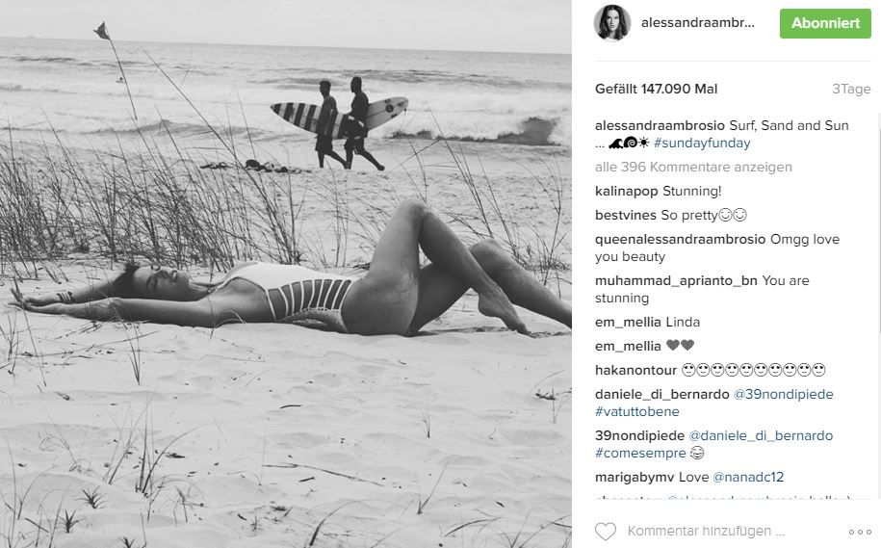Toggle the green Abonniert follow button
The height and width of the screenshot is (548, 881).
coord(825,23)
